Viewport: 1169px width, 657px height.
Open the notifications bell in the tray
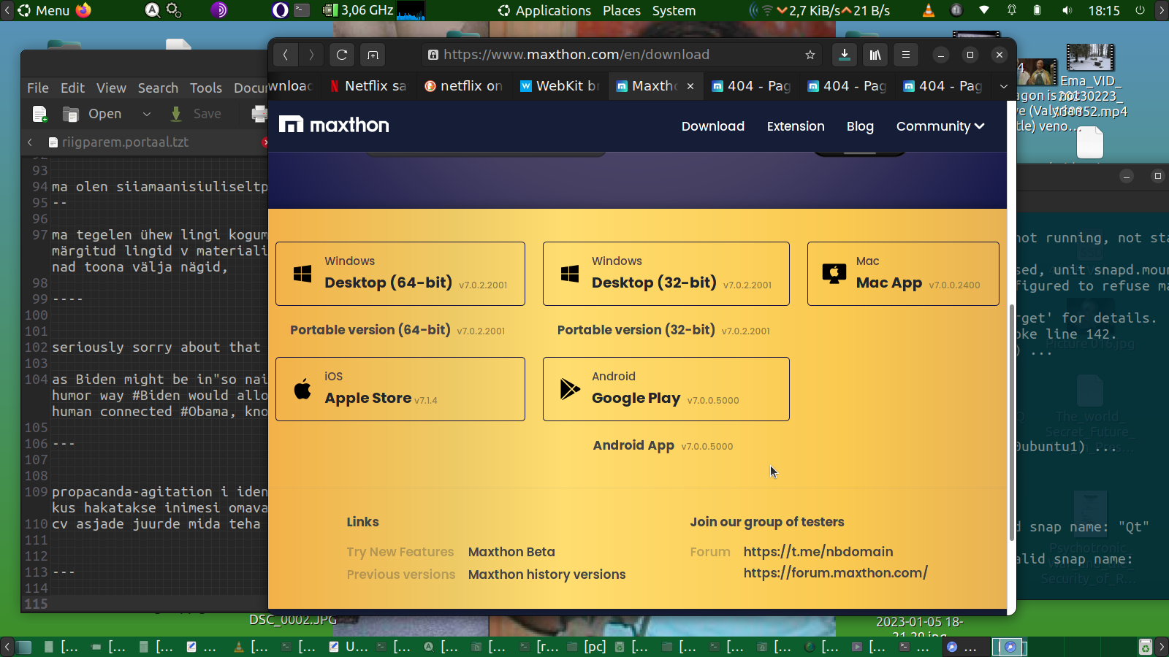coord(1012,10)
